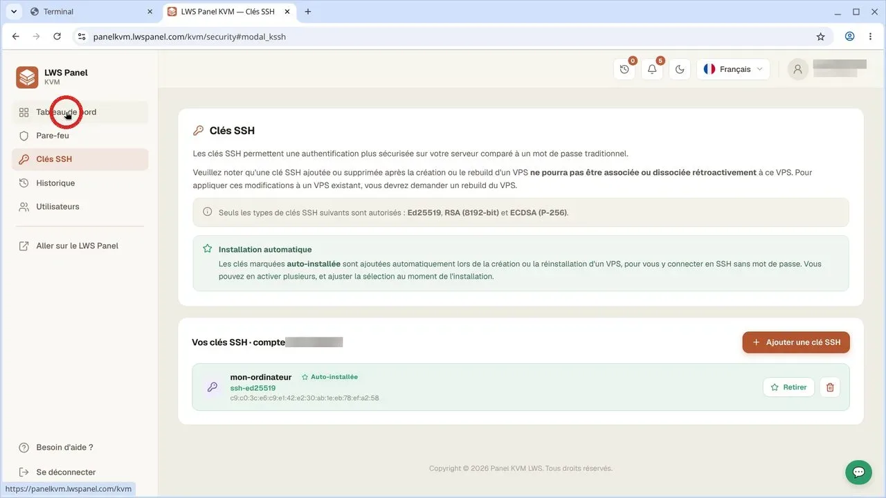886x498 pixels.
Task: Switch to the Terminal browser tab
Action: (x=92, y=12)
